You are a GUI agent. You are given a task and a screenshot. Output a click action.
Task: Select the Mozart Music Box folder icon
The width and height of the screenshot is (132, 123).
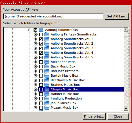click(47, 108)
